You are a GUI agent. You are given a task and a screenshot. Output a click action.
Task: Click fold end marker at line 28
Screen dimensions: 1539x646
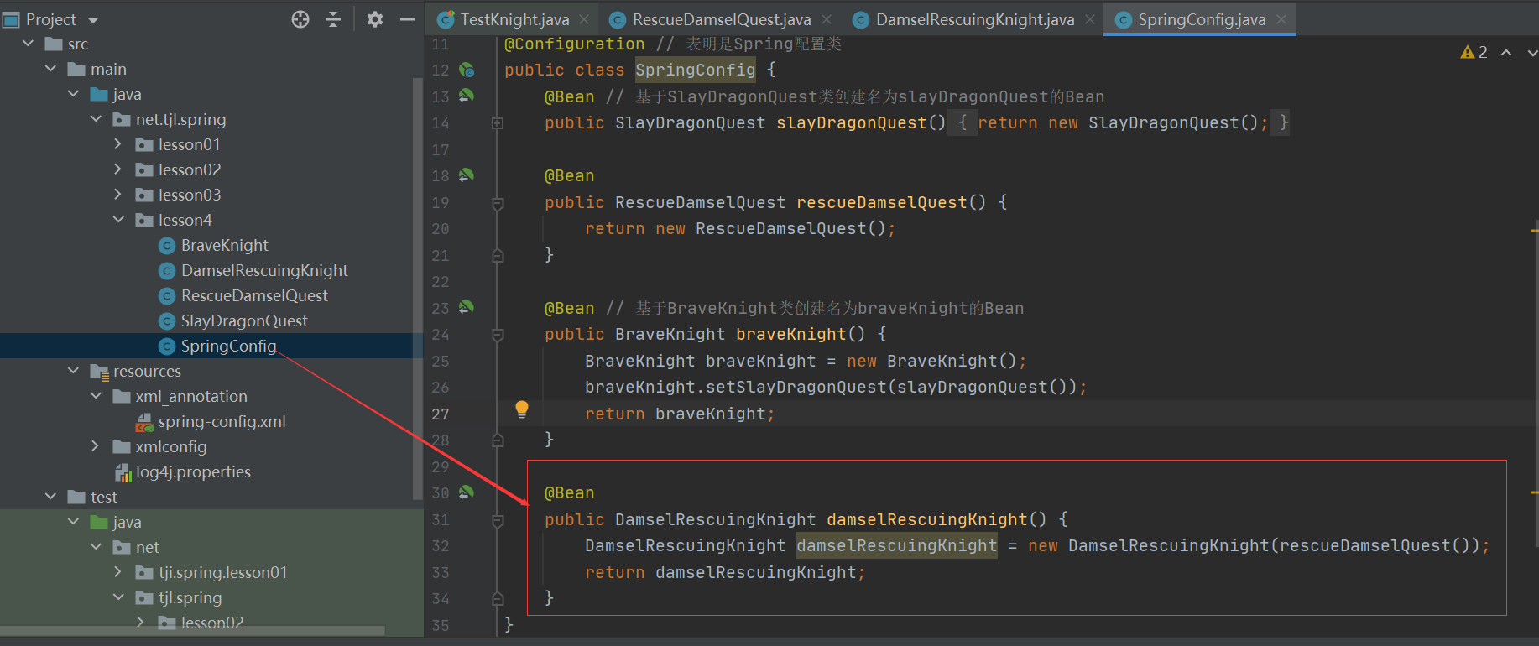(x=498, y=440)
